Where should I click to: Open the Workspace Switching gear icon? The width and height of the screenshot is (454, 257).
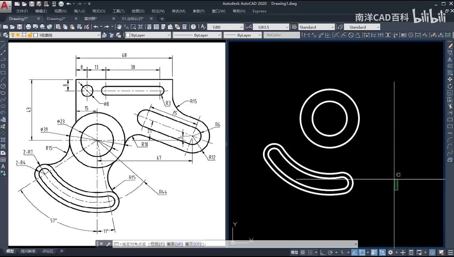[x=390, y=252]
